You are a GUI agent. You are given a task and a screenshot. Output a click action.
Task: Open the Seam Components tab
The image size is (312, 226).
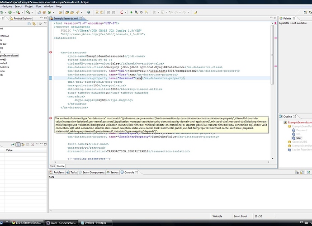(92, 172)
